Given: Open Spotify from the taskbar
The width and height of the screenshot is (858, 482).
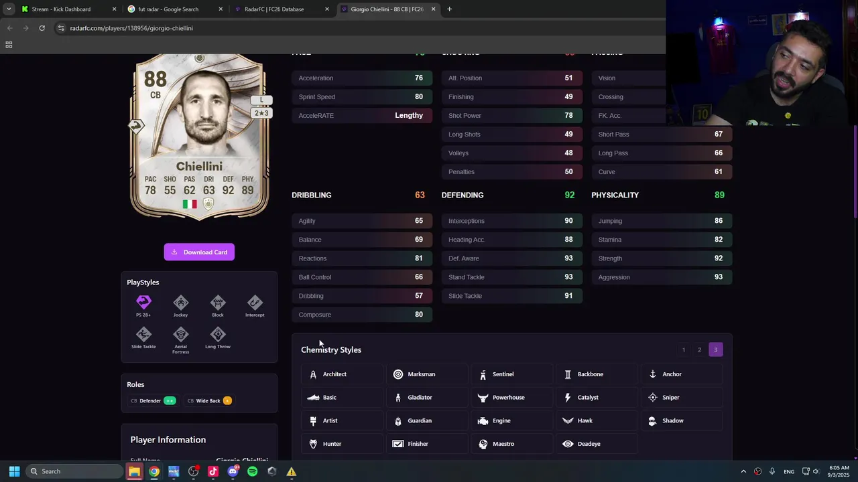Looking at the screenshot, I should [252, 471].
